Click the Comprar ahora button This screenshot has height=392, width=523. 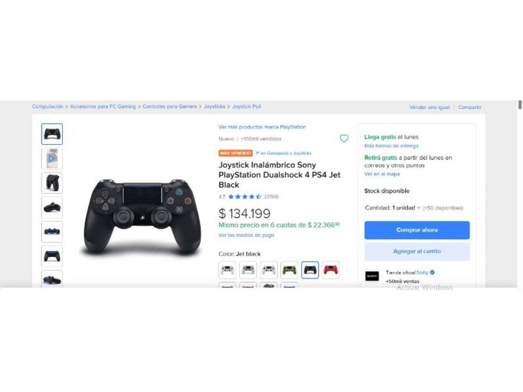(x=417, y=230)
